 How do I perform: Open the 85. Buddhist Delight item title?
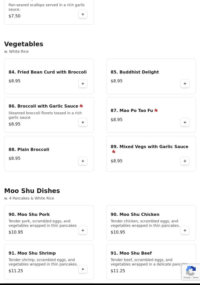pos(135,72)
